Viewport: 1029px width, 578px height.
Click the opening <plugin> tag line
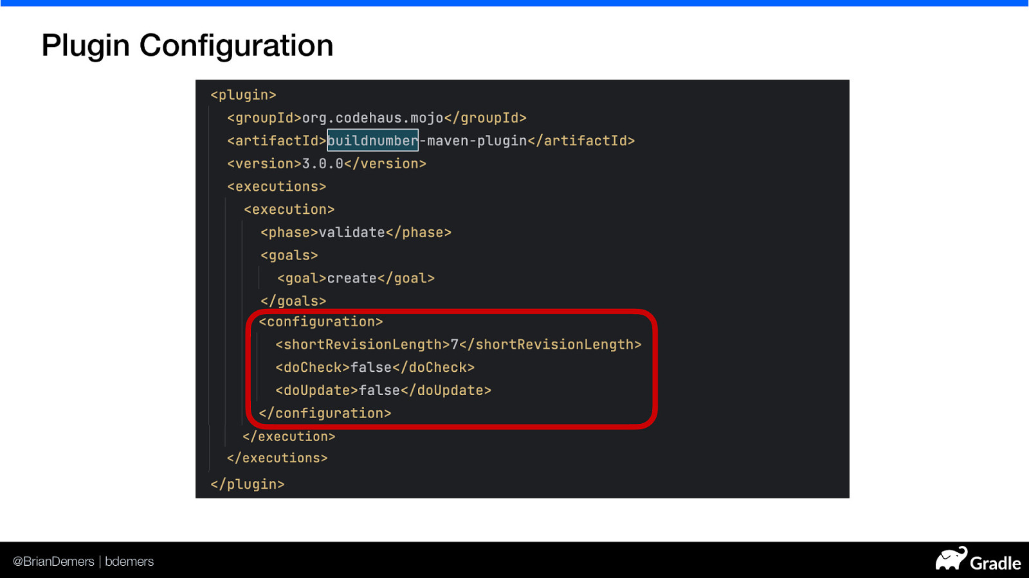(x=243, y=95)
